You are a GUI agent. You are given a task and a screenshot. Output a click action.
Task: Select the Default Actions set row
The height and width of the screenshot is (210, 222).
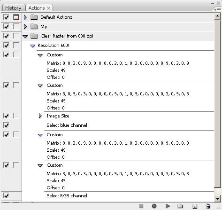(118, 17)
